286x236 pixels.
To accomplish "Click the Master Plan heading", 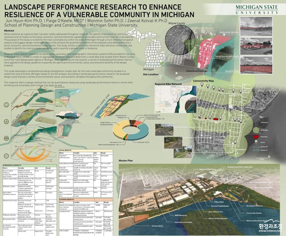I will (126, 161).
